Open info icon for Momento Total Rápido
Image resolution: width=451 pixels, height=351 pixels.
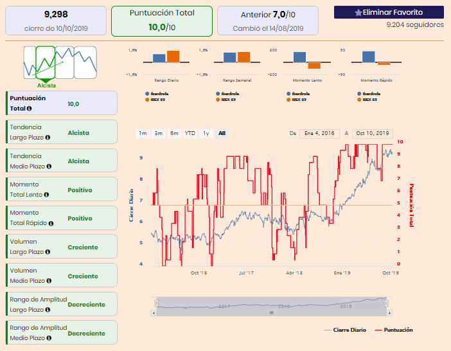[51, 223]
